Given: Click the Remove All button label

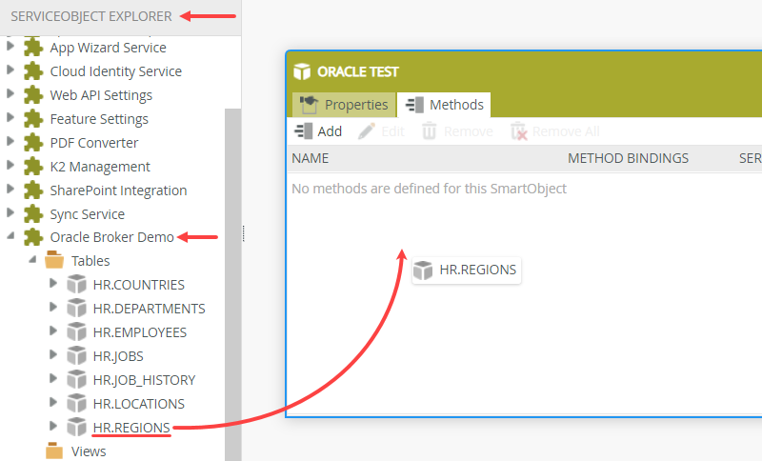Looking at the screenshot, I should (566, 131).
